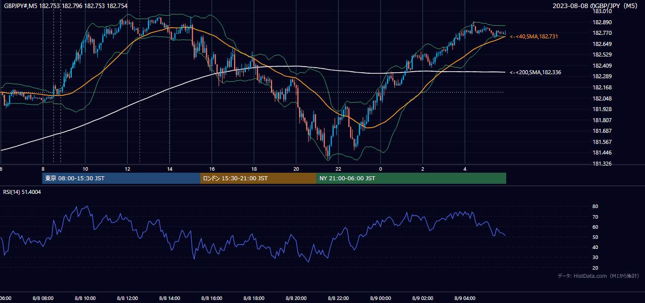Click price axis value 183.010
This screenshot has height=303, width=645.
602,11
